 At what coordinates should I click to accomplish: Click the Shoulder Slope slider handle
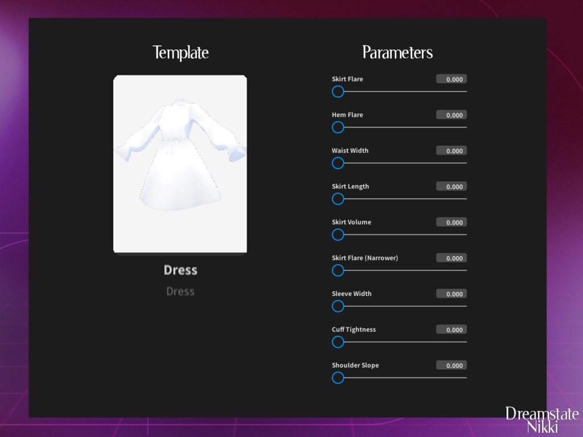click(x=338, y=377)
